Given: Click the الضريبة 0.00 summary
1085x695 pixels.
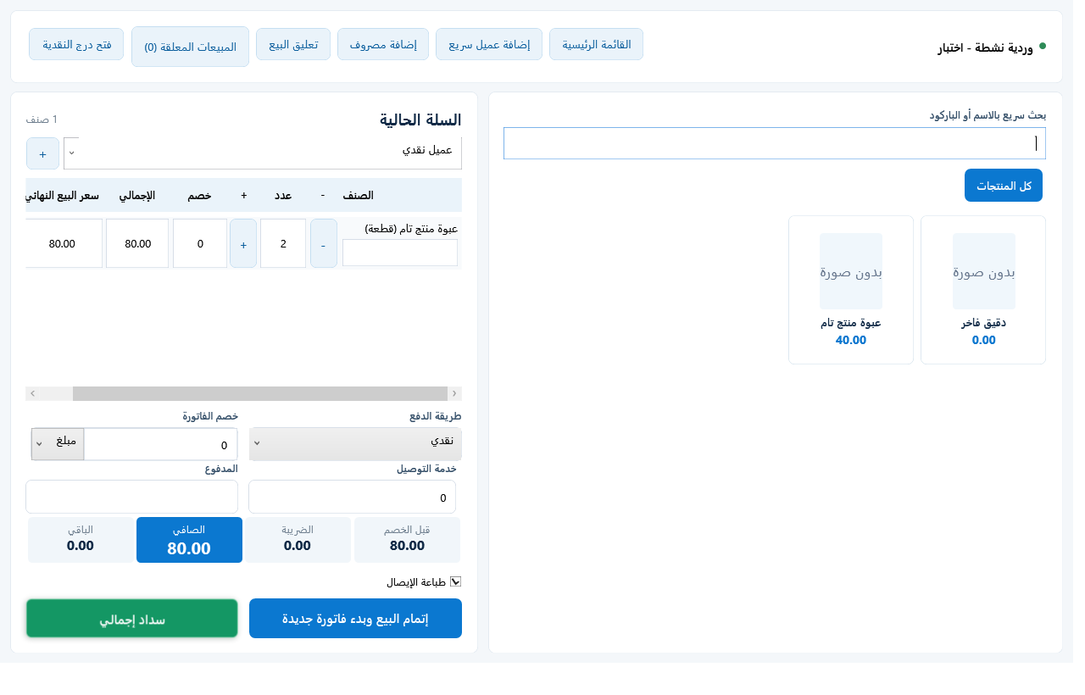Looking at the screenshot, I should tap(298, 540).
